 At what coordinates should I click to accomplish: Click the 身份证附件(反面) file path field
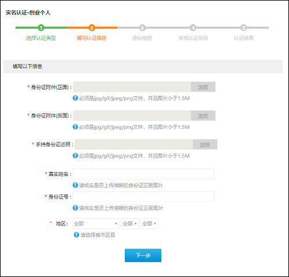tap(132, 115)
